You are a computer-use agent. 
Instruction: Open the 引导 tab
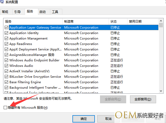[x=17, y=12]
